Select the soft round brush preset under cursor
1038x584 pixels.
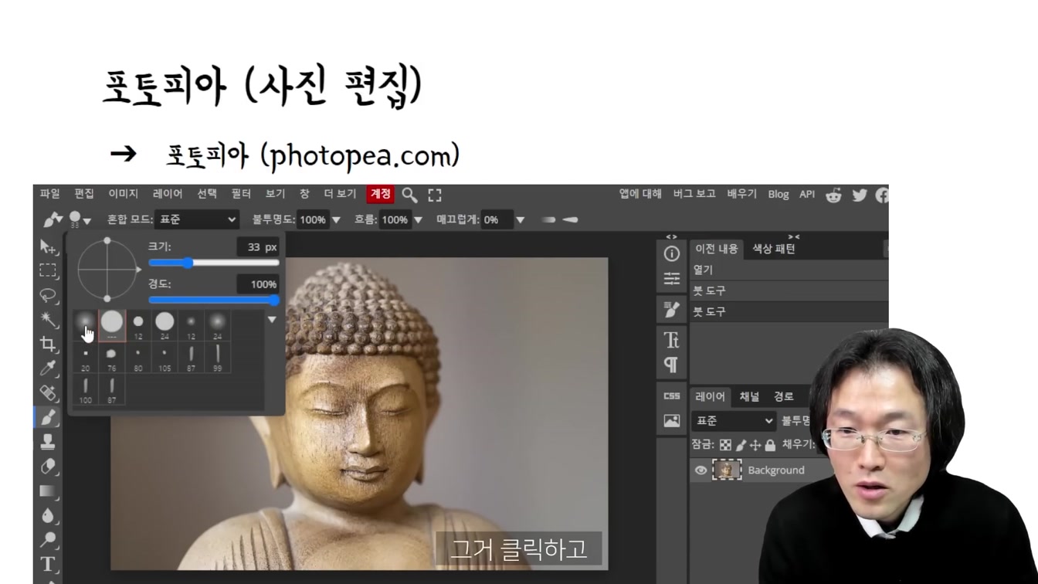[86, 325]
